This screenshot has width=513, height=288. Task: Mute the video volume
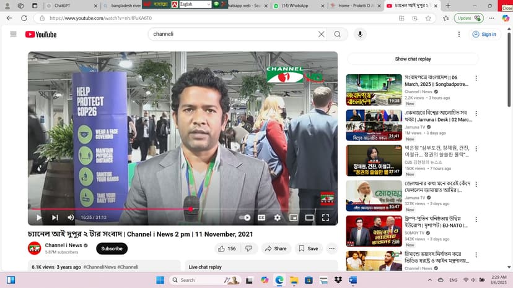(71, 218)
